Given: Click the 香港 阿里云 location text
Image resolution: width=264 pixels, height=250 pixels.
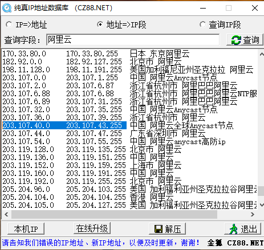Looking at the screenshot, I should point(152,197).
